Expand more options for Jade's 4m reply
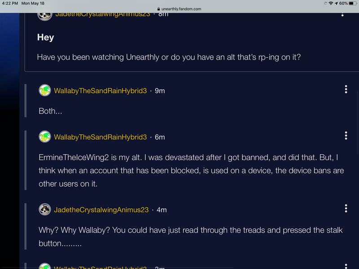This screenshot has height=269, width=359. (x=346, y=208)
